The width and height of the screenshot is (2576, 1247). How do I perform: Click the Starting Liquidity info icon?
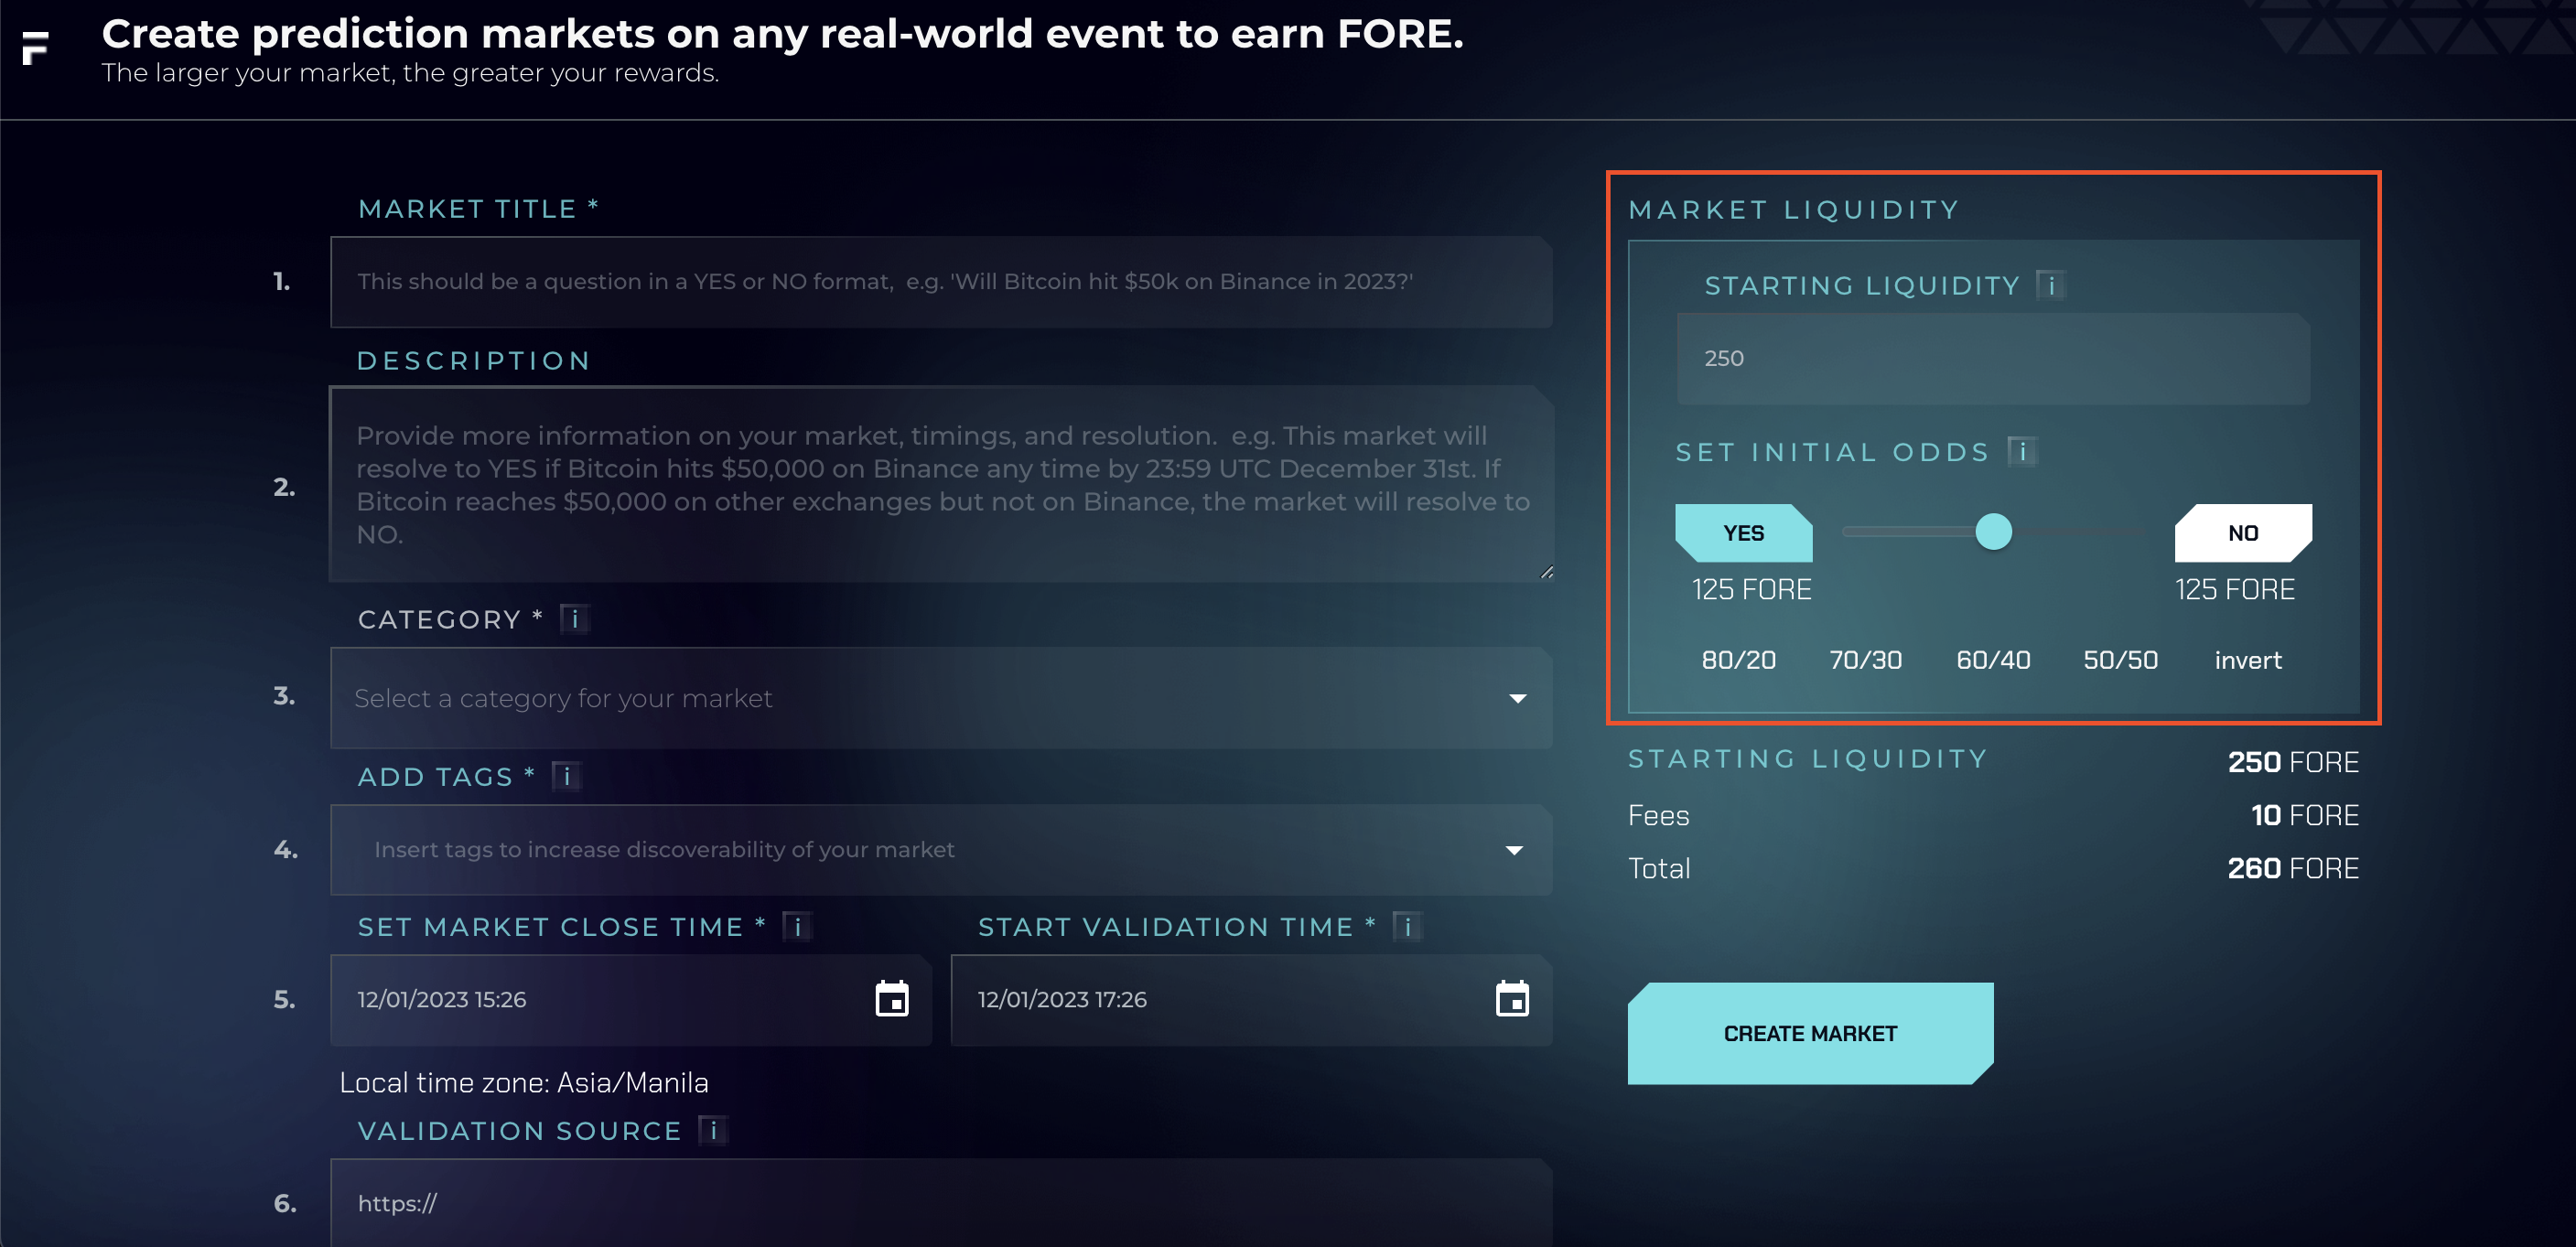click(2051, 286)
